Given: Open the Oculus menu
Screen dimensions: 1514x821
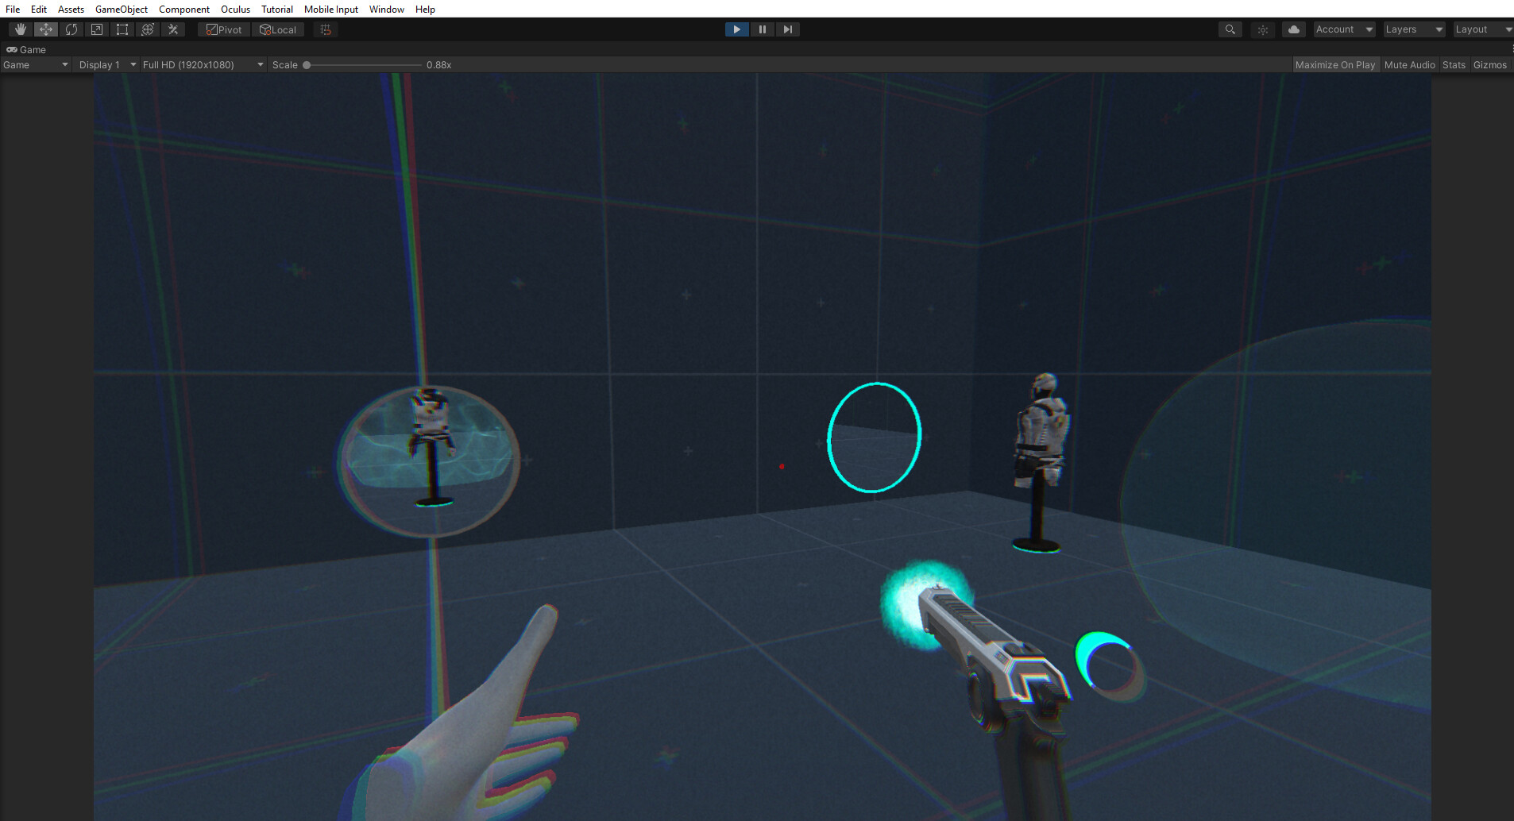Looking at the screenshot, I should pyautogui.click(x=235, y=9).
